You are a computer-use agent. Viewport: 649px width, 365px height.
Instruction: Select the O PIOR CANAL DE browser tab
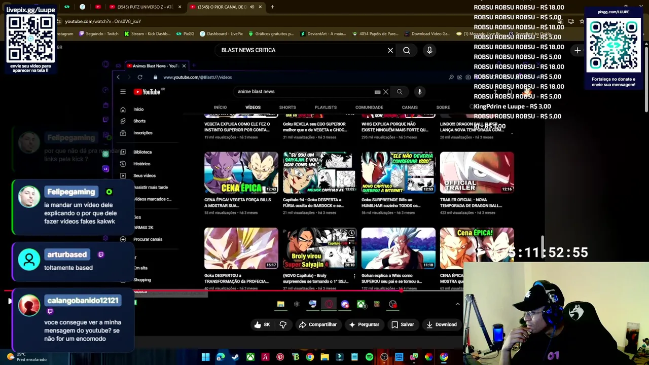[x=225, y=7]
